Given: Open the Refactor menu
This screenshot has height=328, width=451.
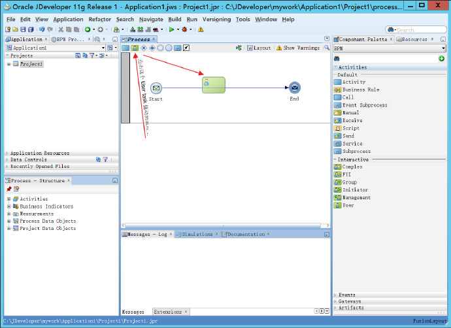Looking at the screenshot, I should tap(100, 19).
